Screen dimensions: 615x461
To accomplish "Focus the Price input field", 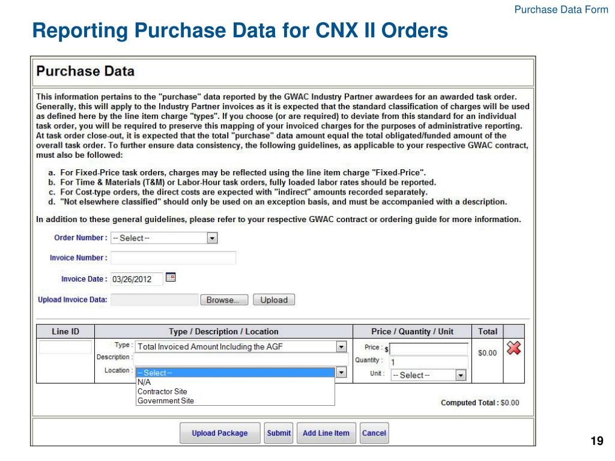I will pyautogui.click(x=429, y=349).
